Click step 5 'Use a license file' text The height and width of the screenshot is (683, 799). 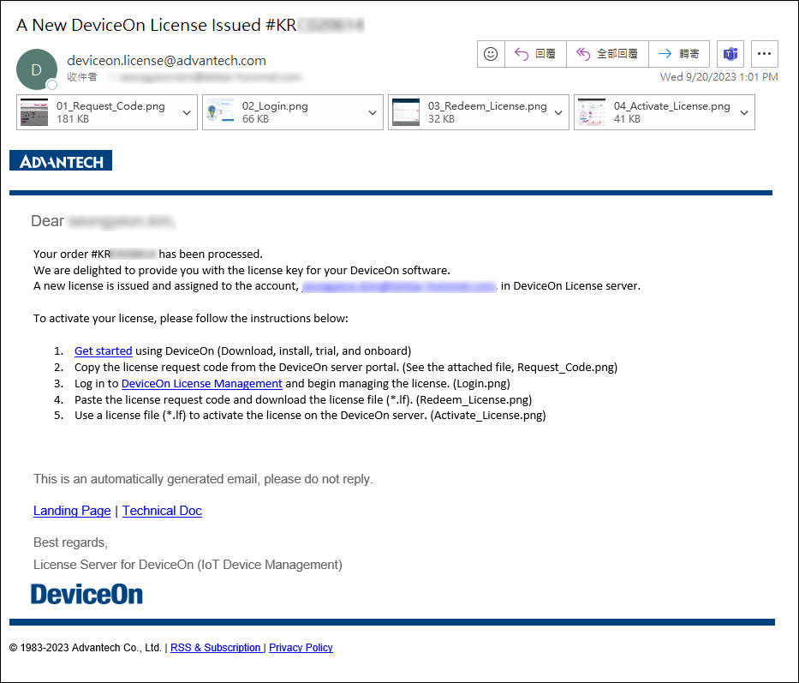[x=310, y=416]
